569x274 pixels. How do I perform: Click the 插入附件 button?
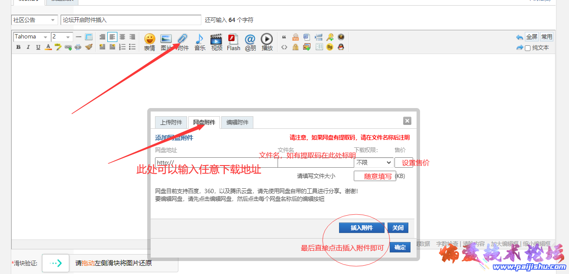362,228
